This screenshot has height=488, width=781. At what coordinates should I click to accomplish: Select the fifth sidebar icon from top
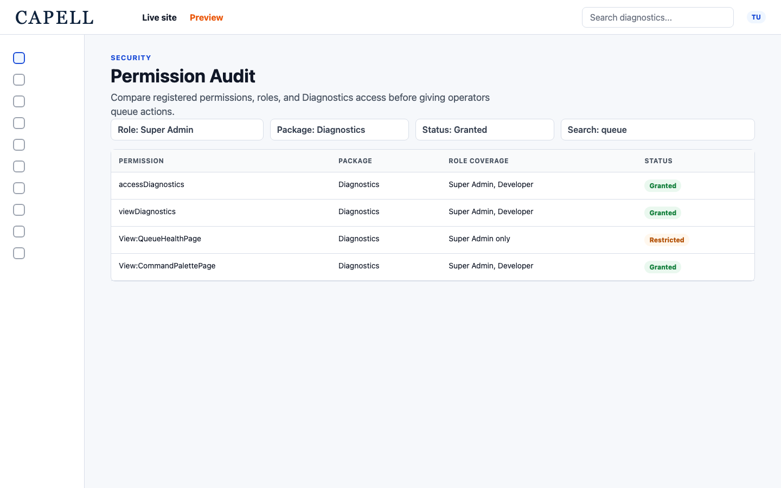[x=19, y=145]
